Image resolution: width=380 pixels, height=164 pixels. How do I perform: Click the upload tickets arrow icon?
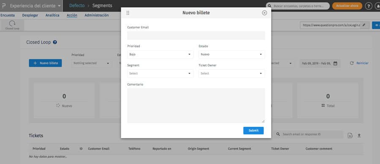tap(359, 136)
